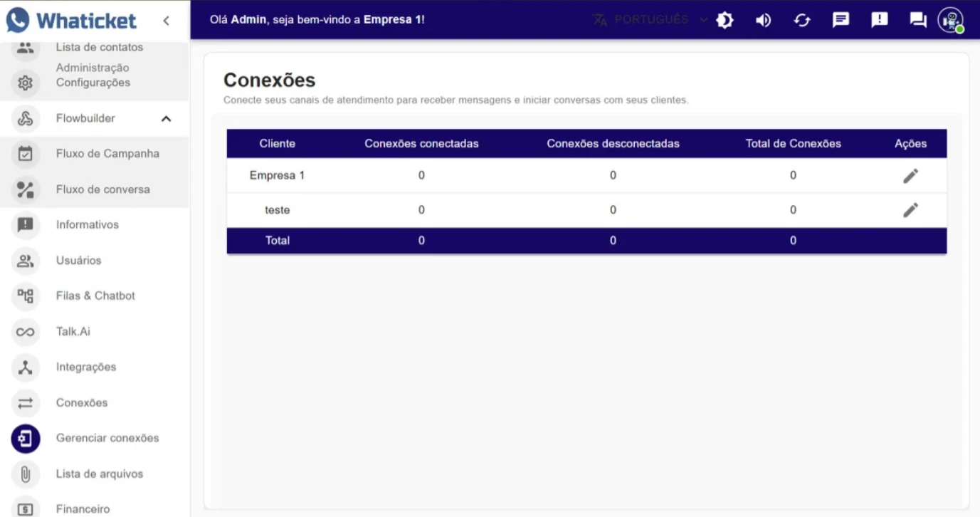
Task: Select the Empresa 1 client cell
Action: [278, 175]
